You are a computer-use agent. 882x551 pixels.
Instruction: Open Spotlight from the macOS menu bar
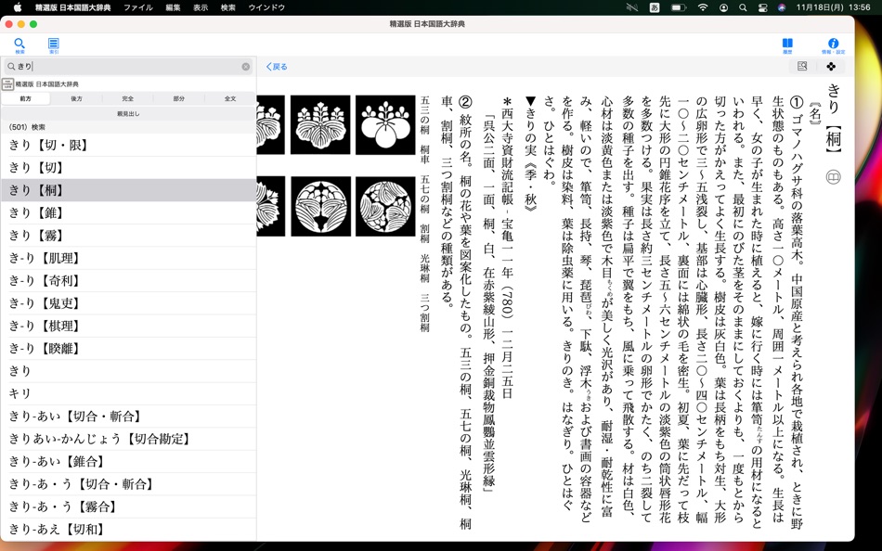744,6
